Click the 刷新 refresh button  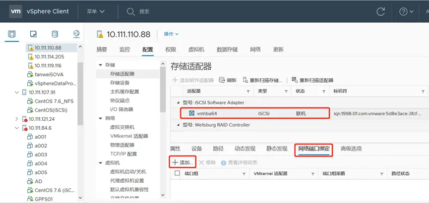tap(228, 80)
